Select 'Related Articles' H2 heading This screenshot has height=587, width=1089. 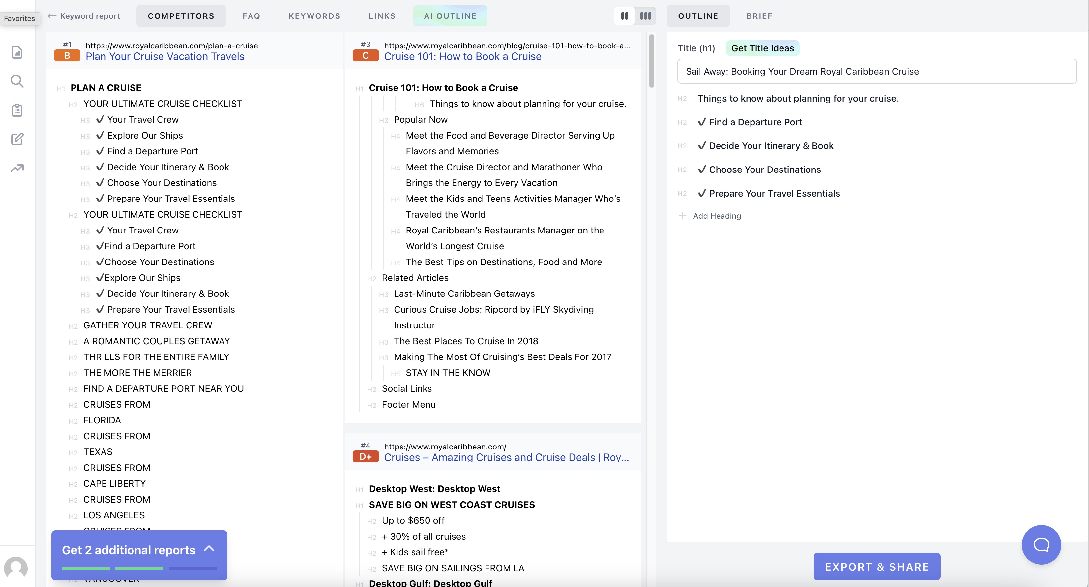coord(415,278)
